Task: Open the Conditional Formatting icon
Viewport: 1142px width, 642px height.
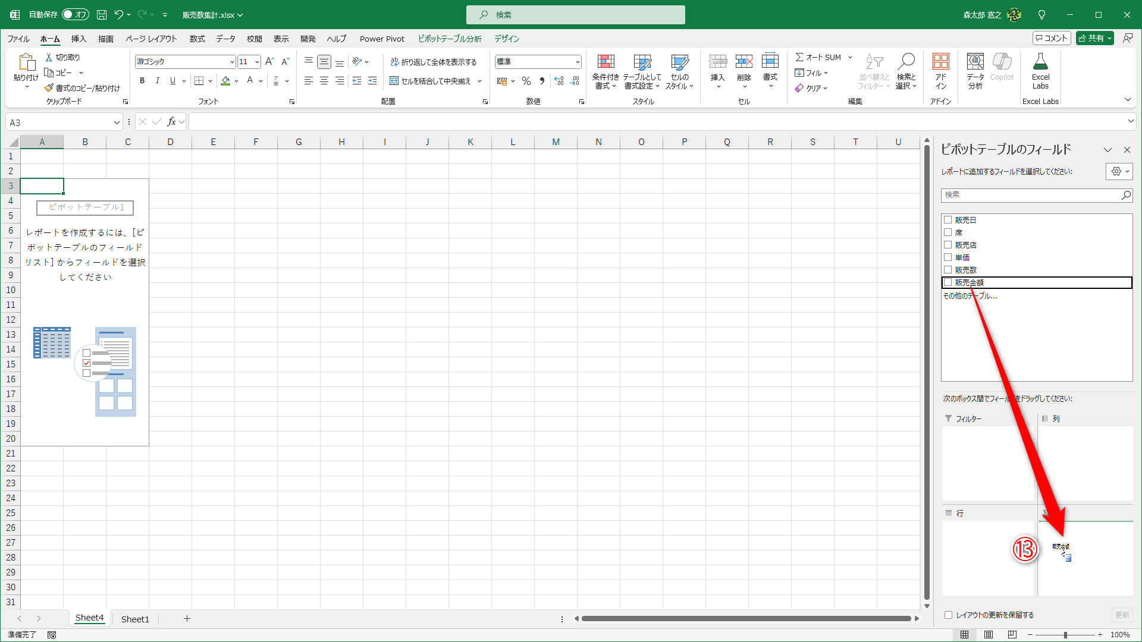Action: pyautogui.click(x=605, y=62)
